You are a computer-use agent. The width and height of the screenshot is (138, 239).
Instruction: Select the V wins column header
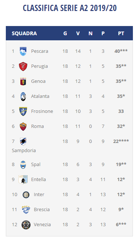pyautogui.click(x=78, y=33)
